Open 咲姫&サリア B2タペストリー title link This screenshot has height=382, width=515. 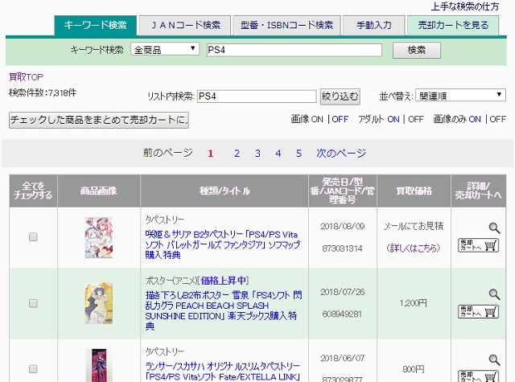[x=222, y=244]
